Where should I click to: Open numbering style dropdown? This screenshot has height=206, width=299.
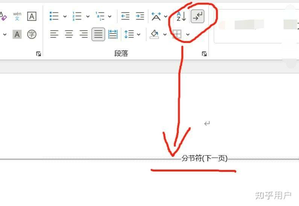point(88,17)
